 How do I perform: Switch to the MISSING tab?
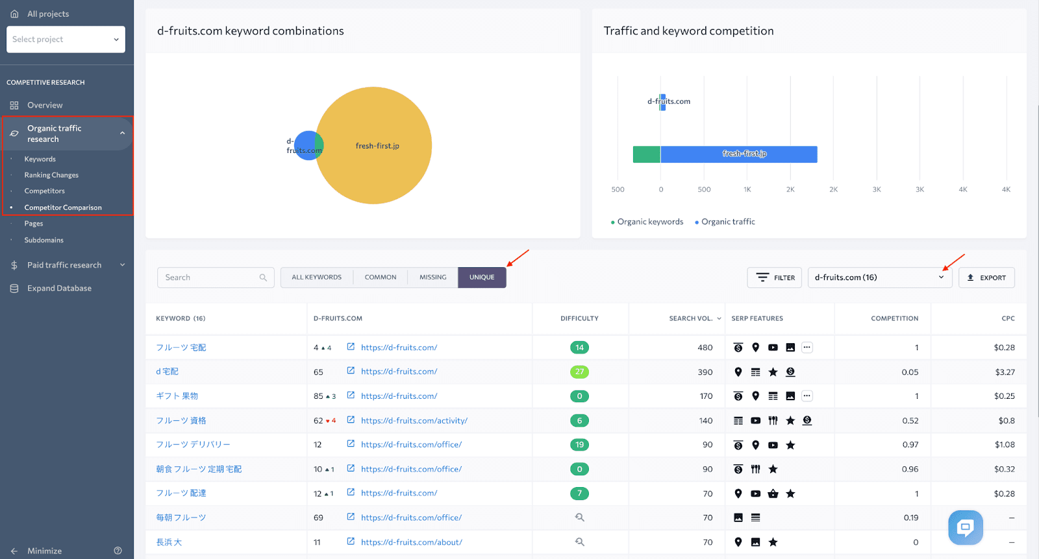[x=433, y=277]
